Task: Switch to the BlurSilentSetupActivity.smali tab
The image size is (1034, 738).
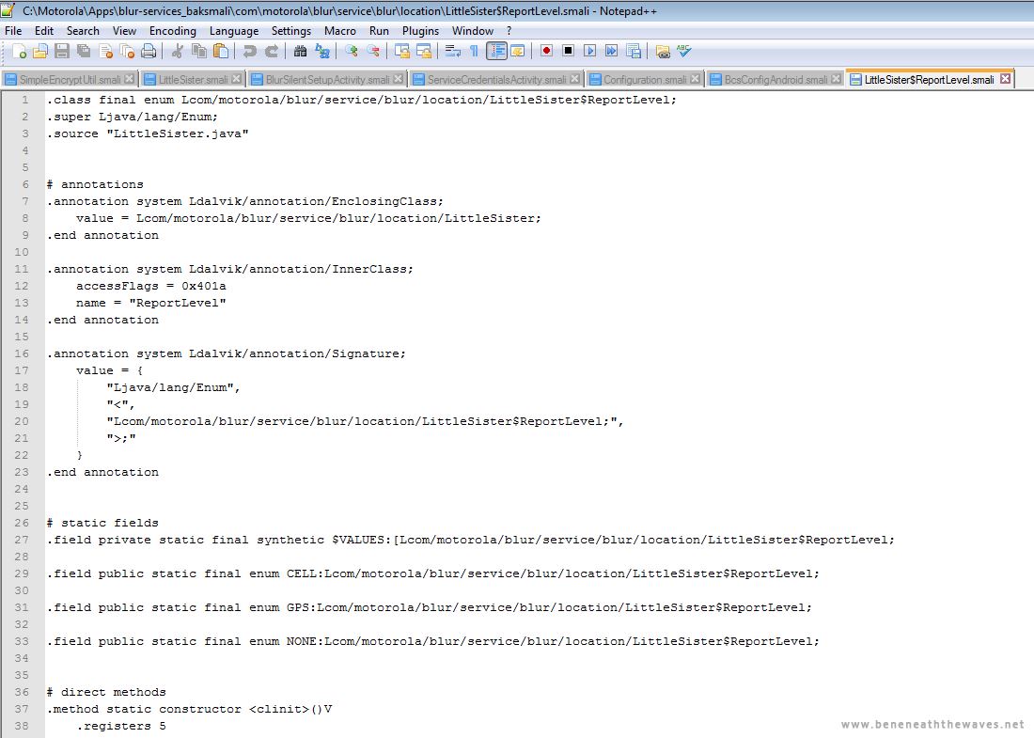Action: tap(327, 79)
